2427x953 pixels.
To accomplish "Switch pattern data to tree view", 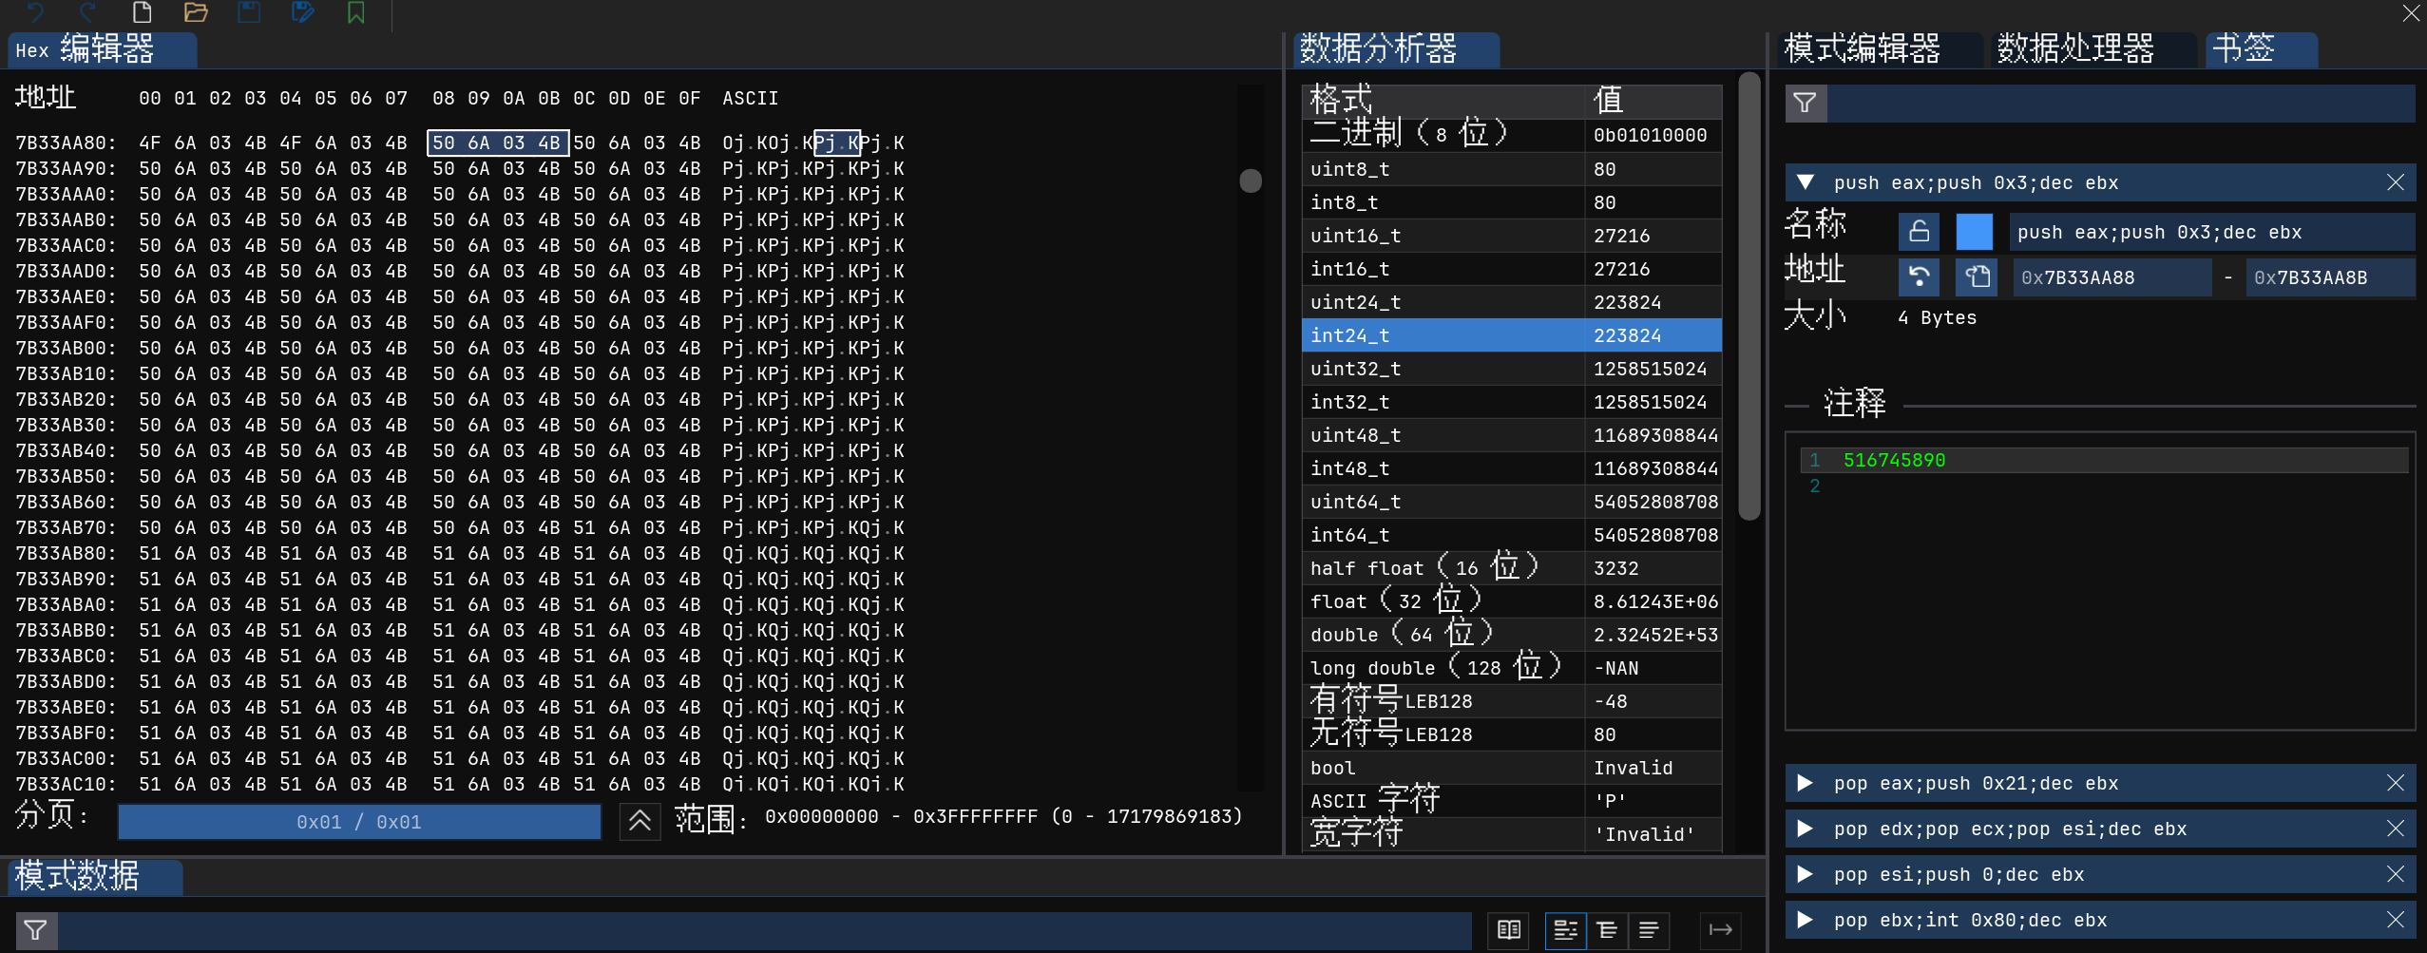I will click(1605, 930).
